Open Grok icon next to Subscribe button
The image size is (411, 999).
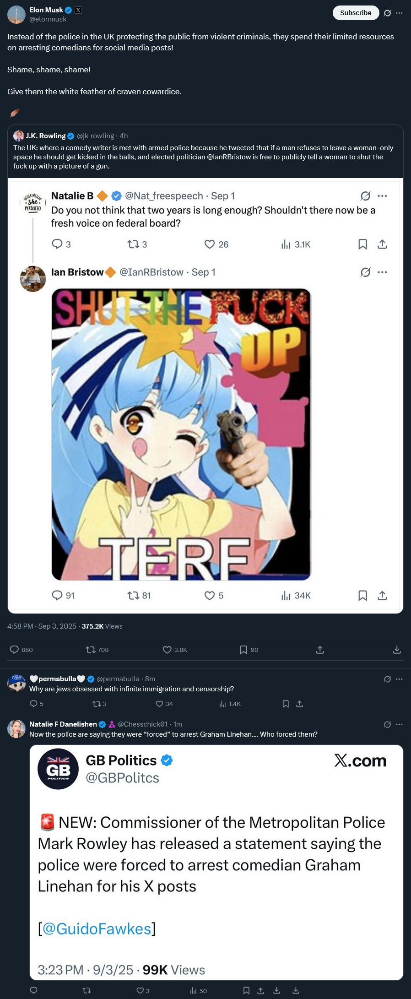[x=388, y=13]
